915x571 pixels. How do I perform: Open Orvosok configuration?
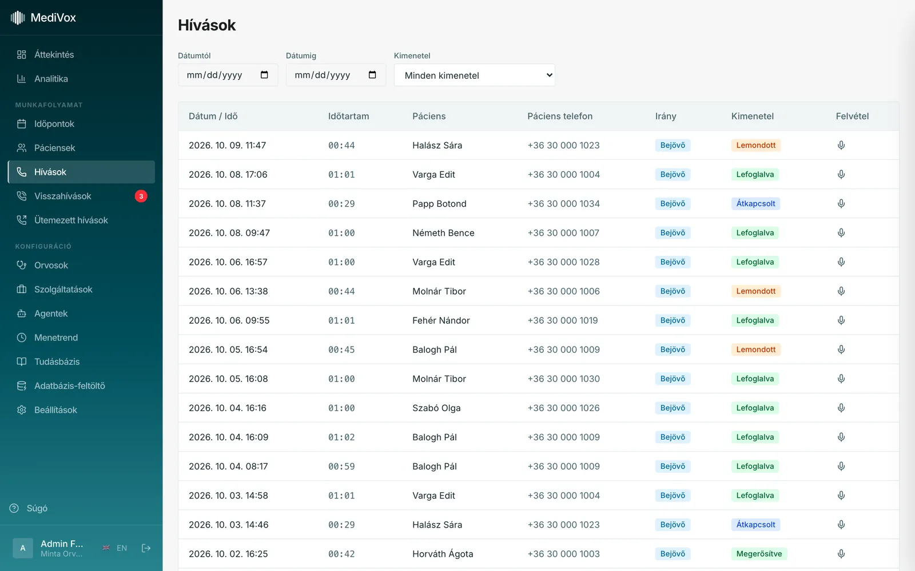tap(81, 265)
